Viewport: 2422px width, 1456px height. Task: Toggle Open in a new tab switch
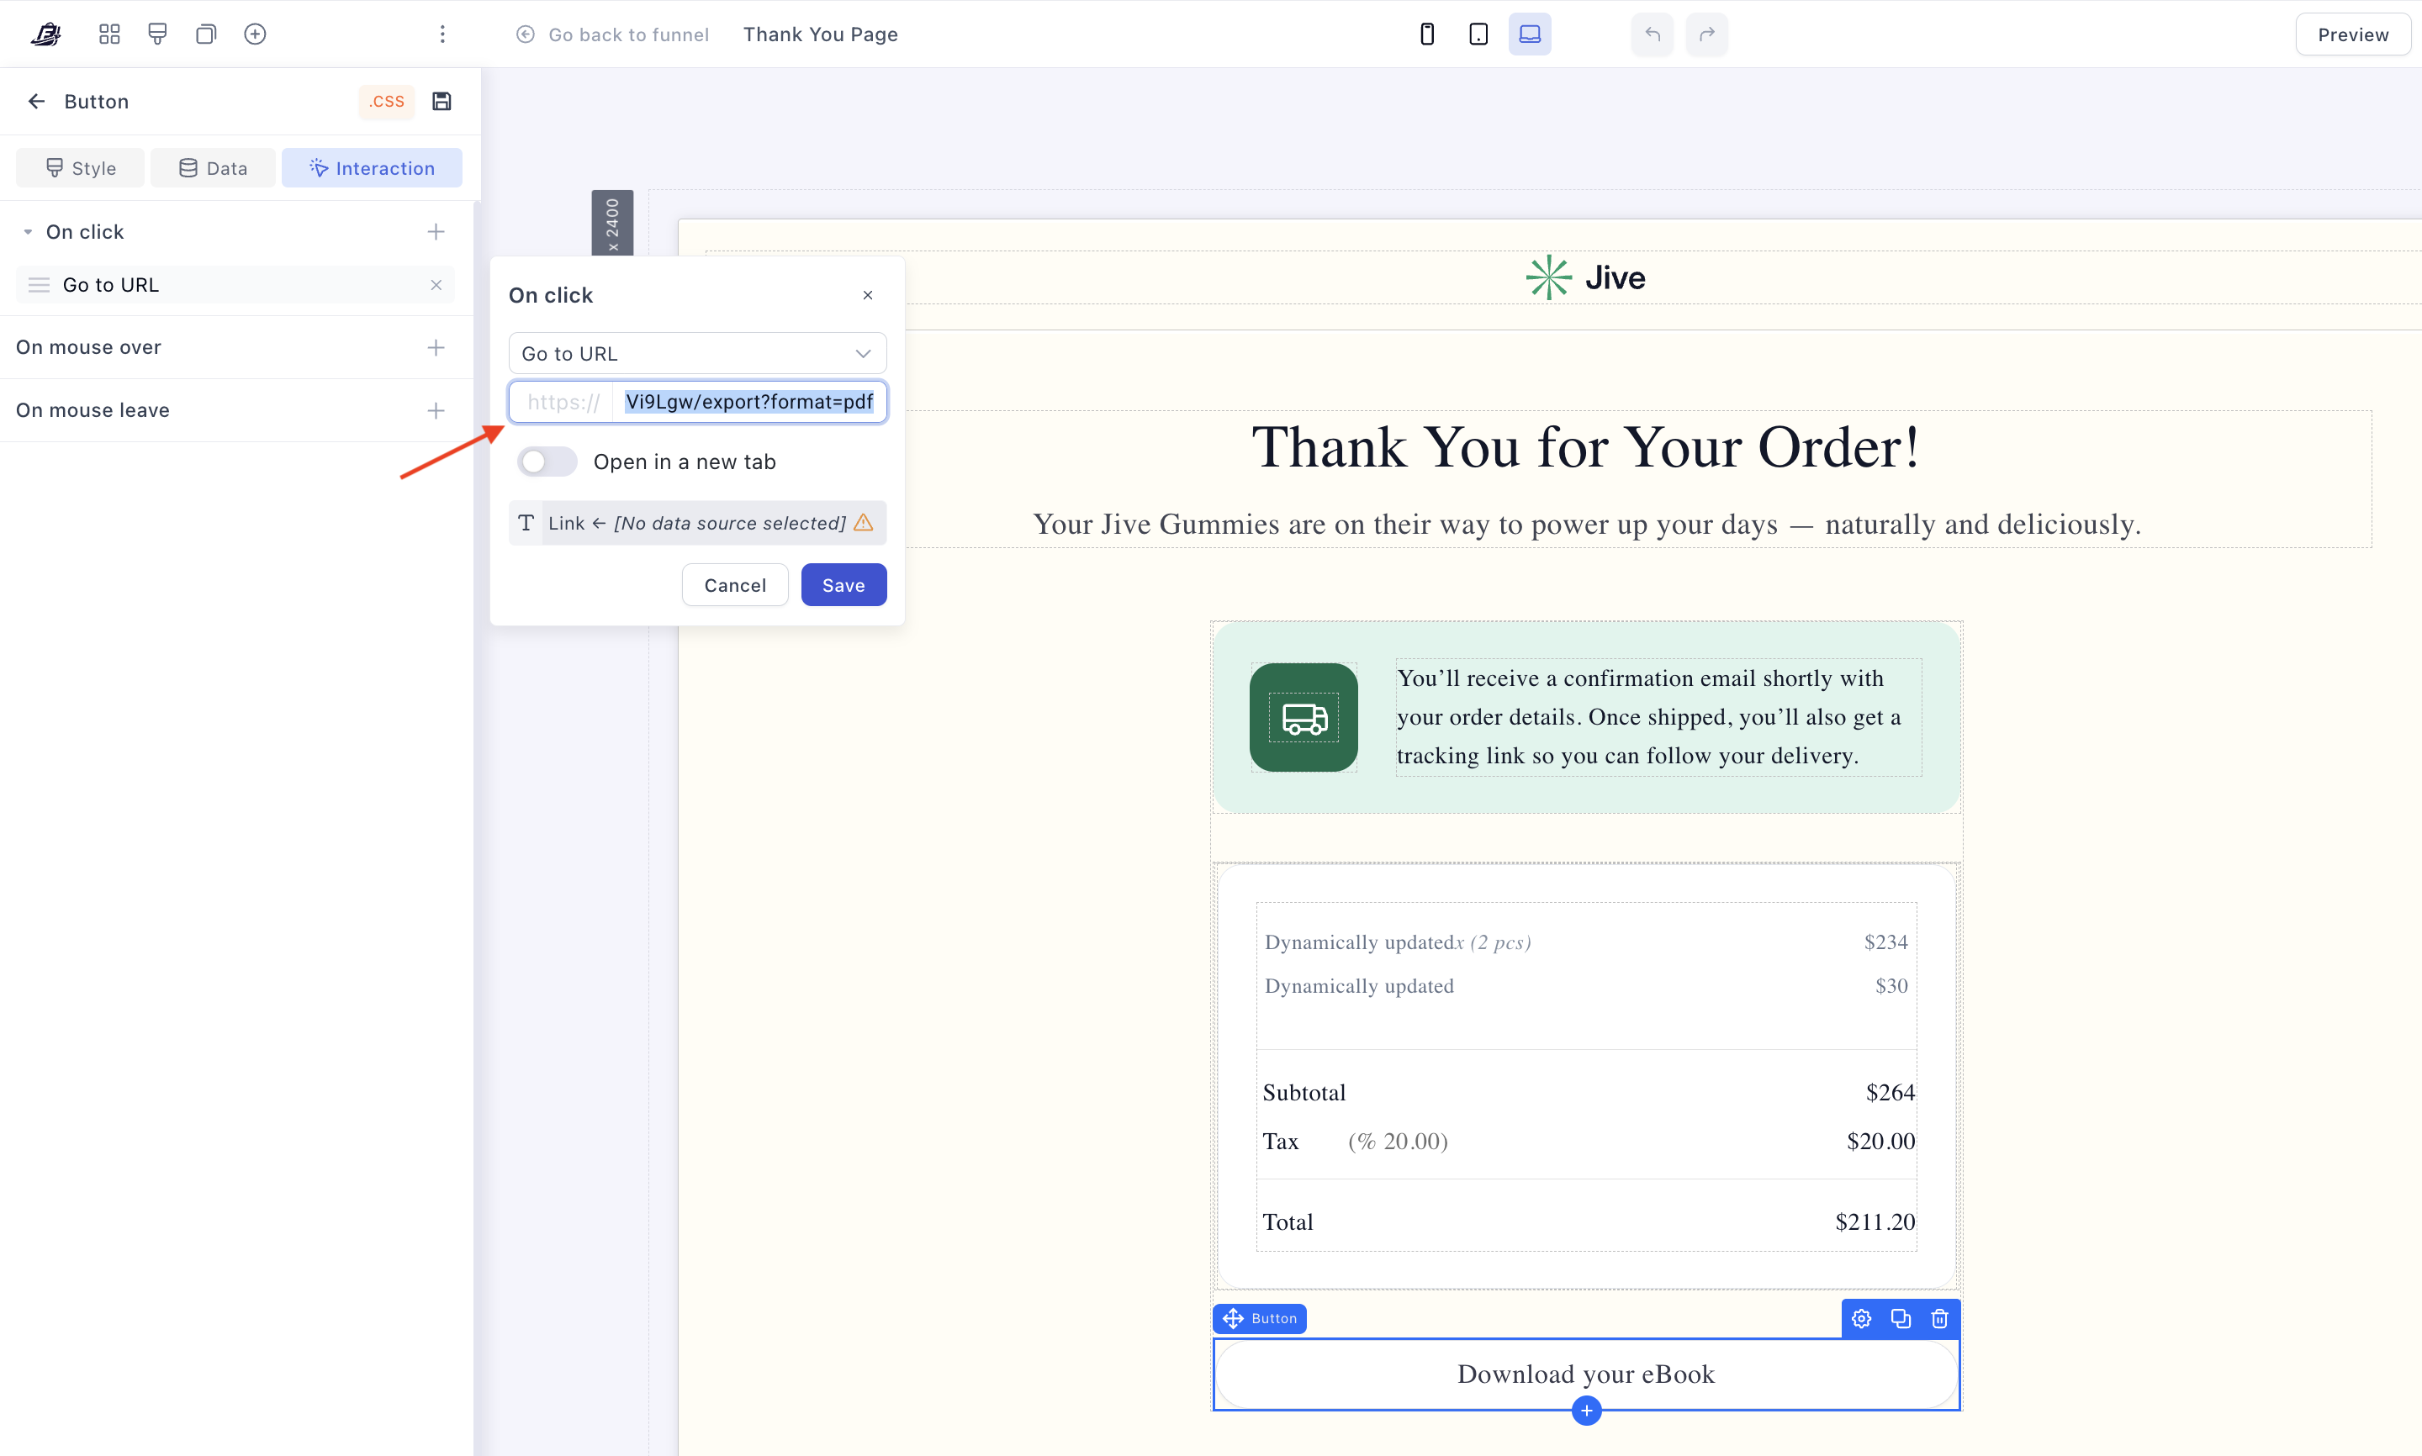click(547, 462)
